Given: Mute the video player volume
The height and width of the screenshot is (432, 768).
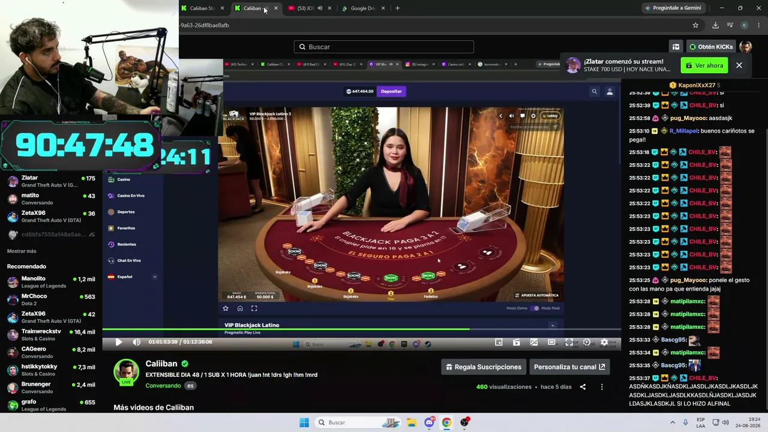Looking at the screenshot, I should click(137, 342).
